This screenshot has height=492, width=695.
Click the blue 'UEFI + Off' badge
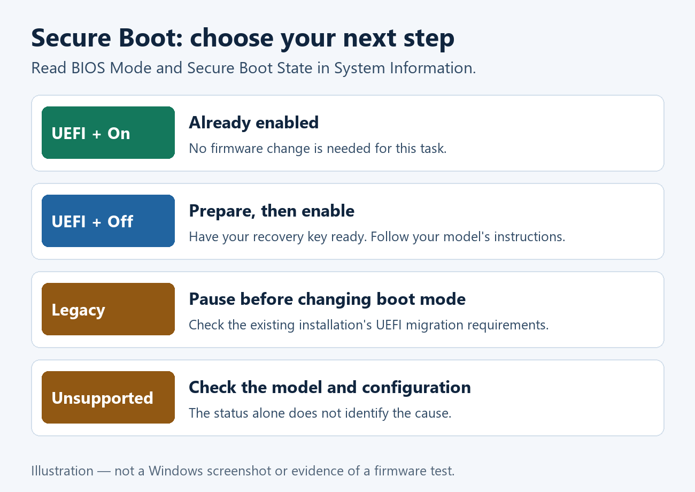(108, 221)
